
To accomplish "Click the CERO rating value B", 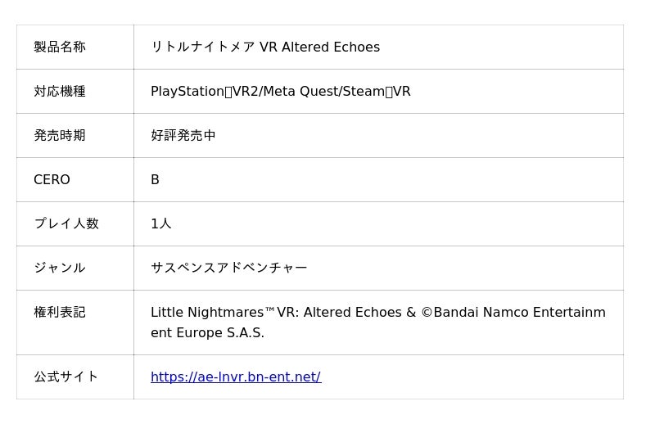I will (x=155, y=179).
